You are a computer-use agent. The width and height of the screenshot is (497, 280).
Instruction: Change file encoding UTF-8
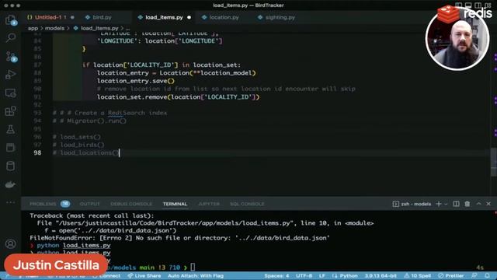tap(304, 276)
